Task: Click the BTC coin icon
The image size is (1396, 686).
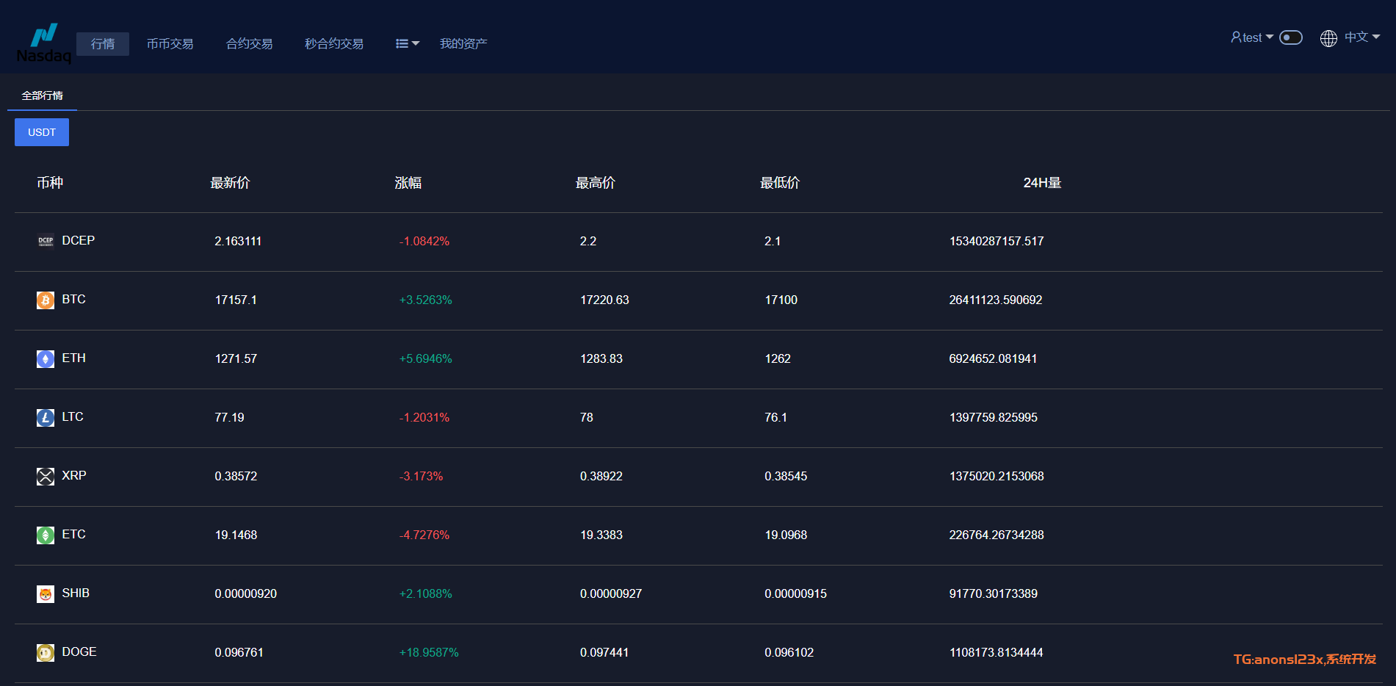Action: tap(46, 300)
